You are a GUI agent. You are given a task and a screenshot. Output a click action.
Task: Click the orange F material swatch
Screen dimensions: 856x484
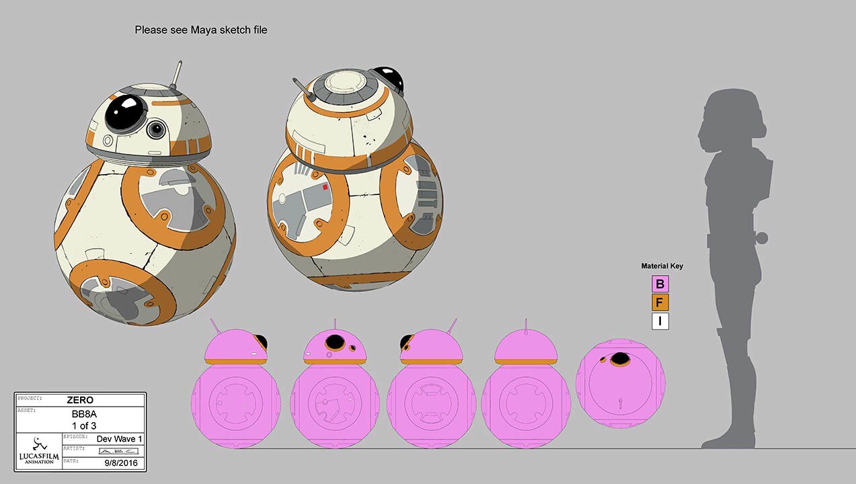point(660,302)
